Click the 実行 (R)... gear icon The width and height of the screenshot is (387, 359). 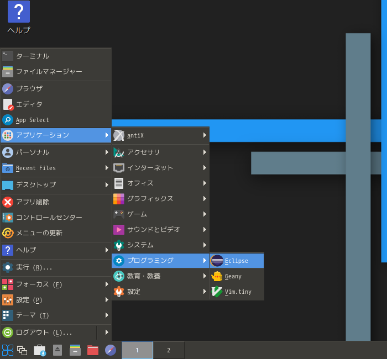[8, 267]
